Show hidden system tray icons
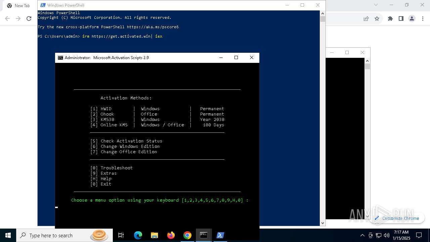 [362, 235]
